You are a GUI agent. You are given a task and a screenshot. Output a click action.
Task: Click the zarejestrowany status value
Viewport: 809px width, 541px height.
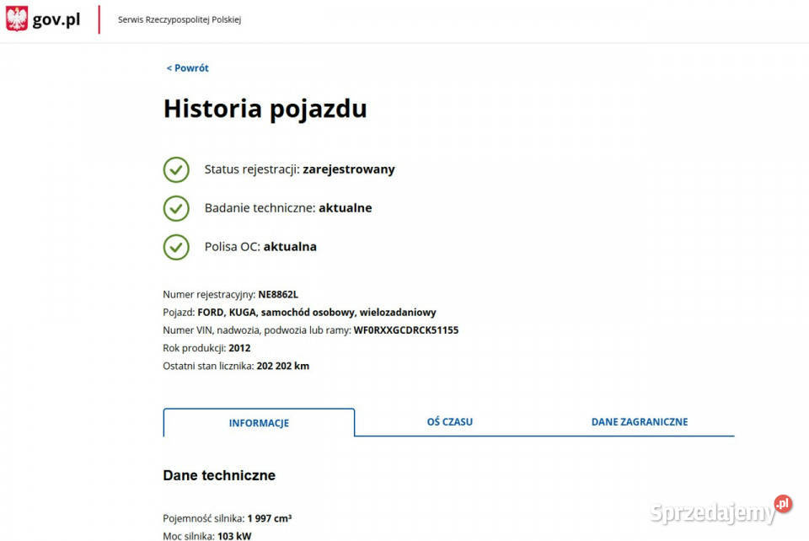(x=349, y=169)
